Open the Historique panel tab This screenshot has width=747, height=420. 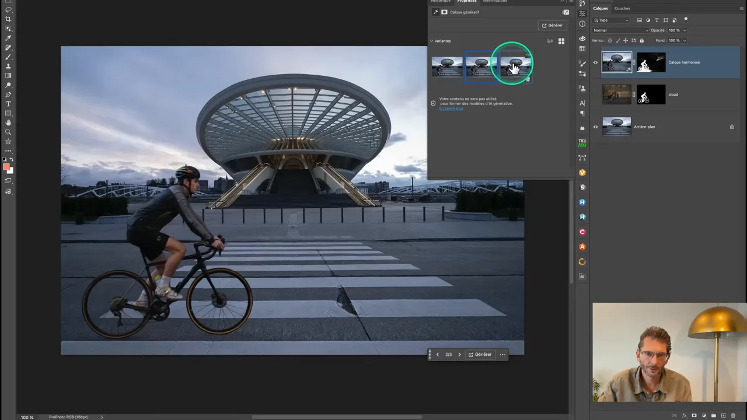pyautogui.click(x=441, y=1)
